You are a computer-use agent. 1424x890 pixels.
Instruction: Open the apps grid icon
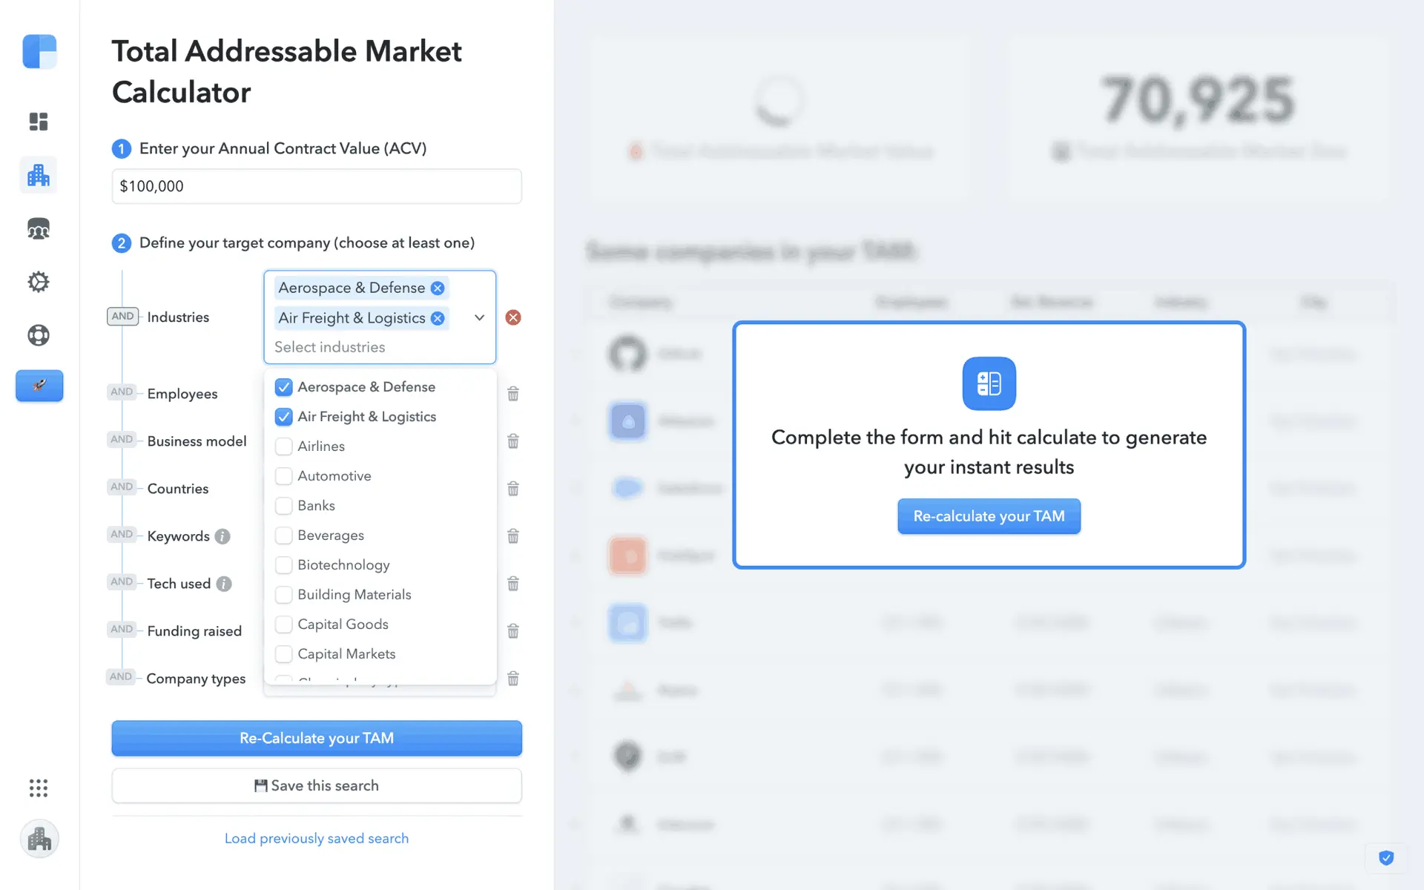[x=39, y=788]
